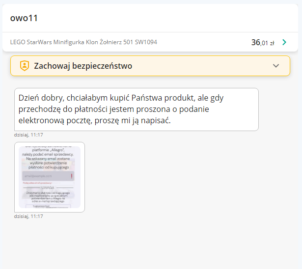Click the red exclamation mark in the attachment
The width and height of the screenshot is (302, 269).
pos(72,175)
